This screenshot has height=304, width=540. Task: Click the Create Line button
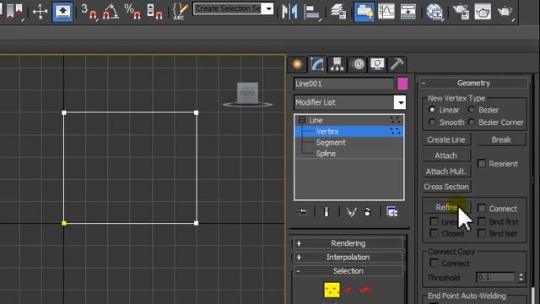[x=446, y=139]
